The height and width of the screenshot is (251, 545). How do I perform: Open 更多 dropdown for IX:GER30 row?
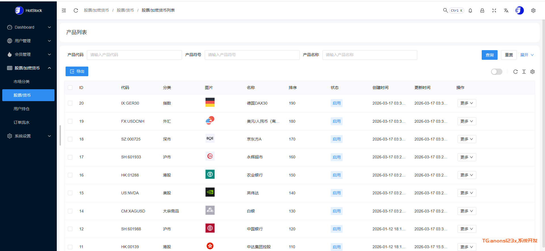(x=466, y=103)
